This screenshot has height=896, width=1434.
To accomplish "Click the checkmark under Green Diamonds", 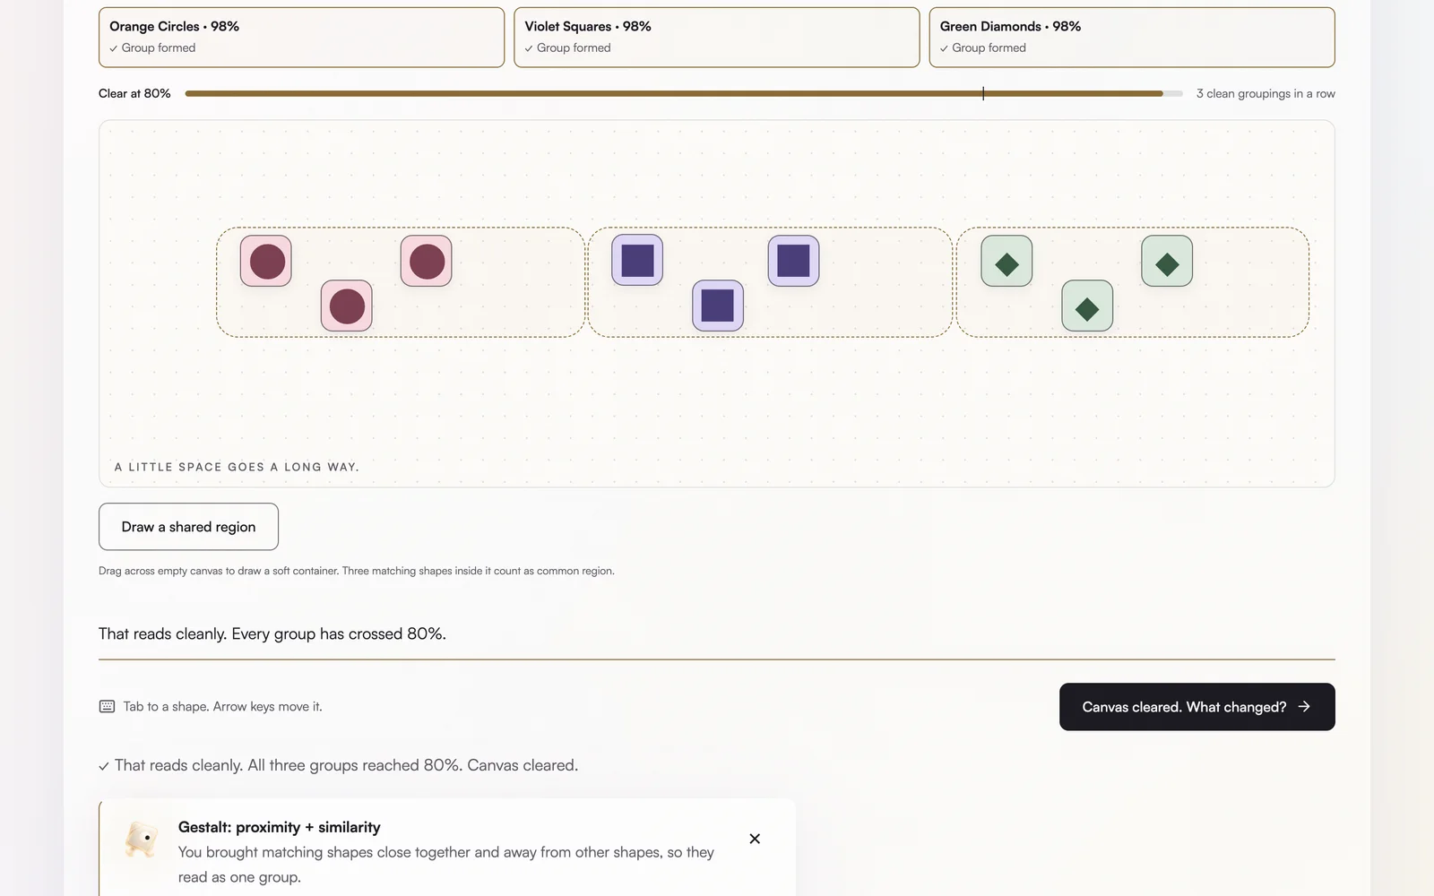I will [944, 48].
